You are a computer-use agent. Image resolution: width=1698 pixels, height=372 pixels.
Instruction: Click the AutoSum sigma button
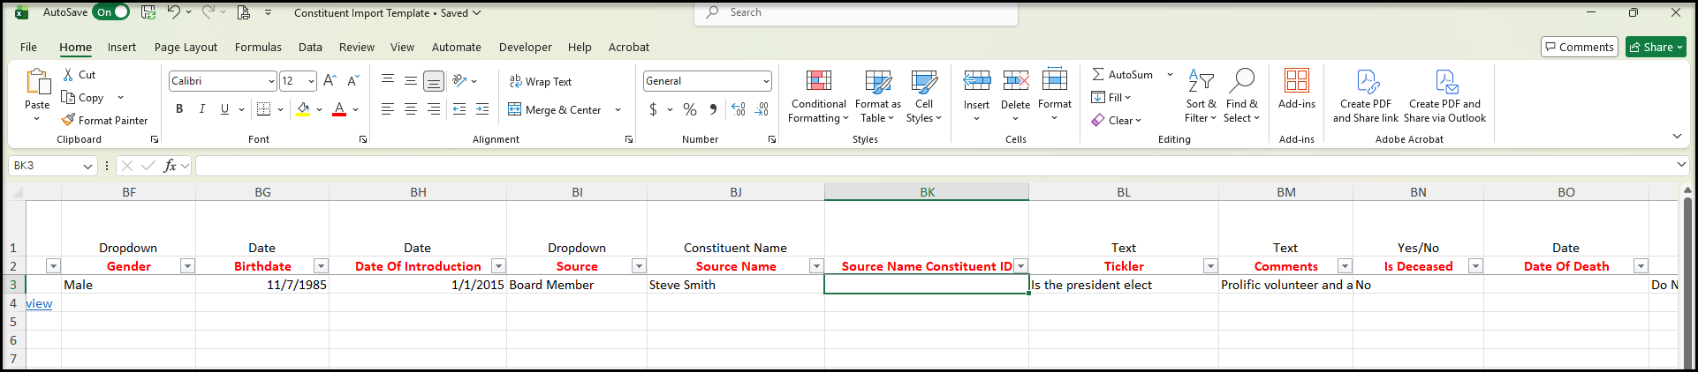tap(1122, 75)
